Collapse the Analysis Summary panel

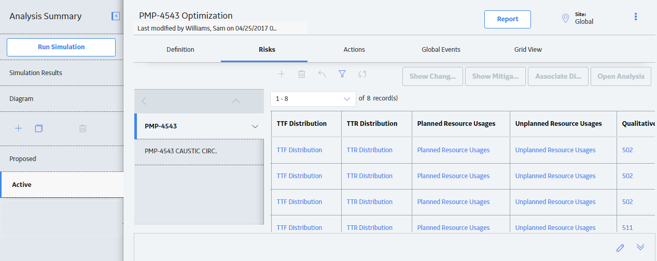[116, 16]
